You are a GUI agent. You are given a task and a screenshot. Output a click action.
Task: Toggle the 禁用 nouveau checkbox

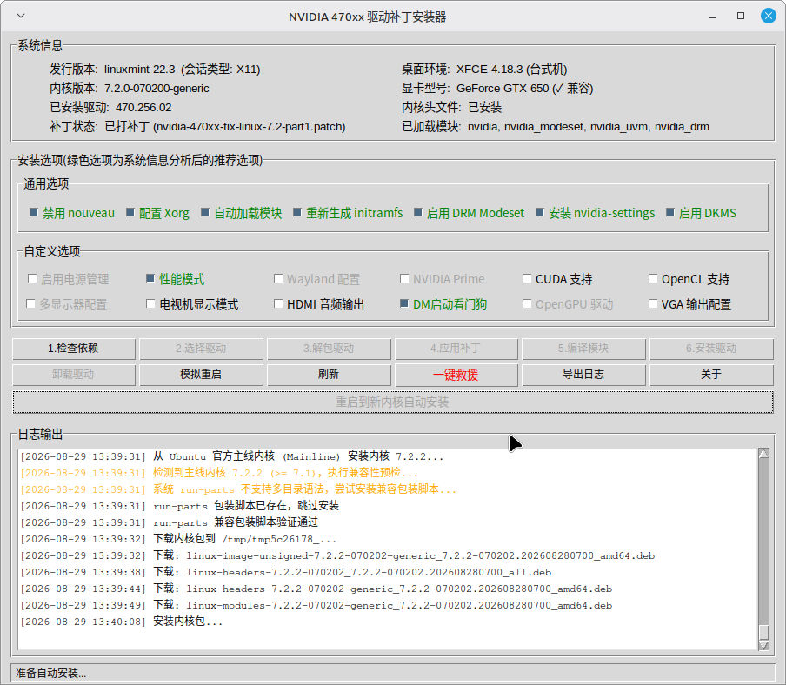(34, 212)
